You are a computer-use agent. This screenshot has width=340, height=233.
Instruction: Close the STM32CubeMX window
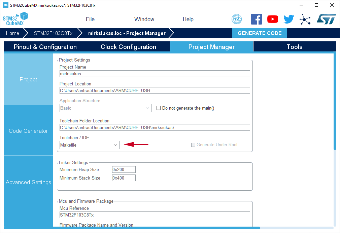[x=332, y=5]
